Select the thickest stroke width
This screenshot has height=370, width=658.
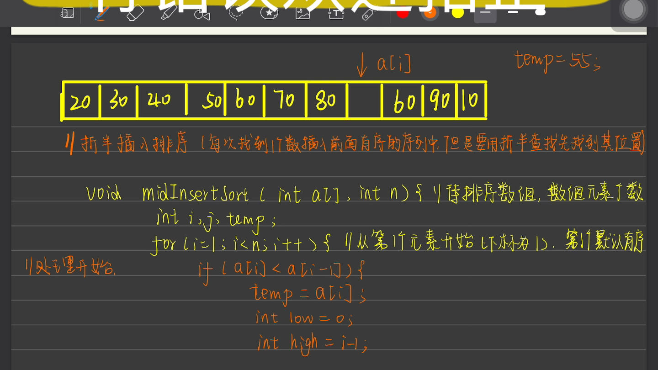pyautogui.click(x=540, y=13)
